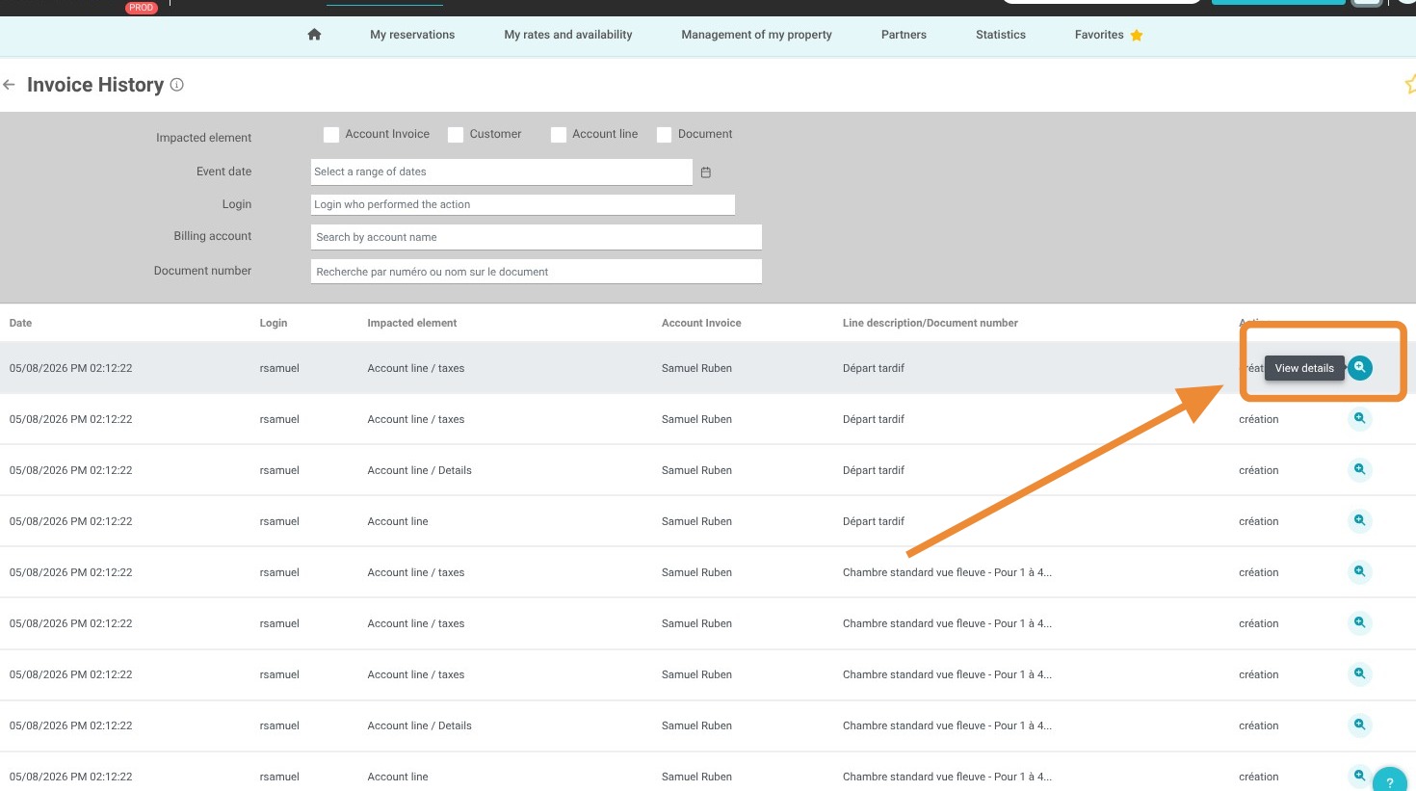
Task: Open the calendar icon for Event date
Action: [x=706, y=172]
